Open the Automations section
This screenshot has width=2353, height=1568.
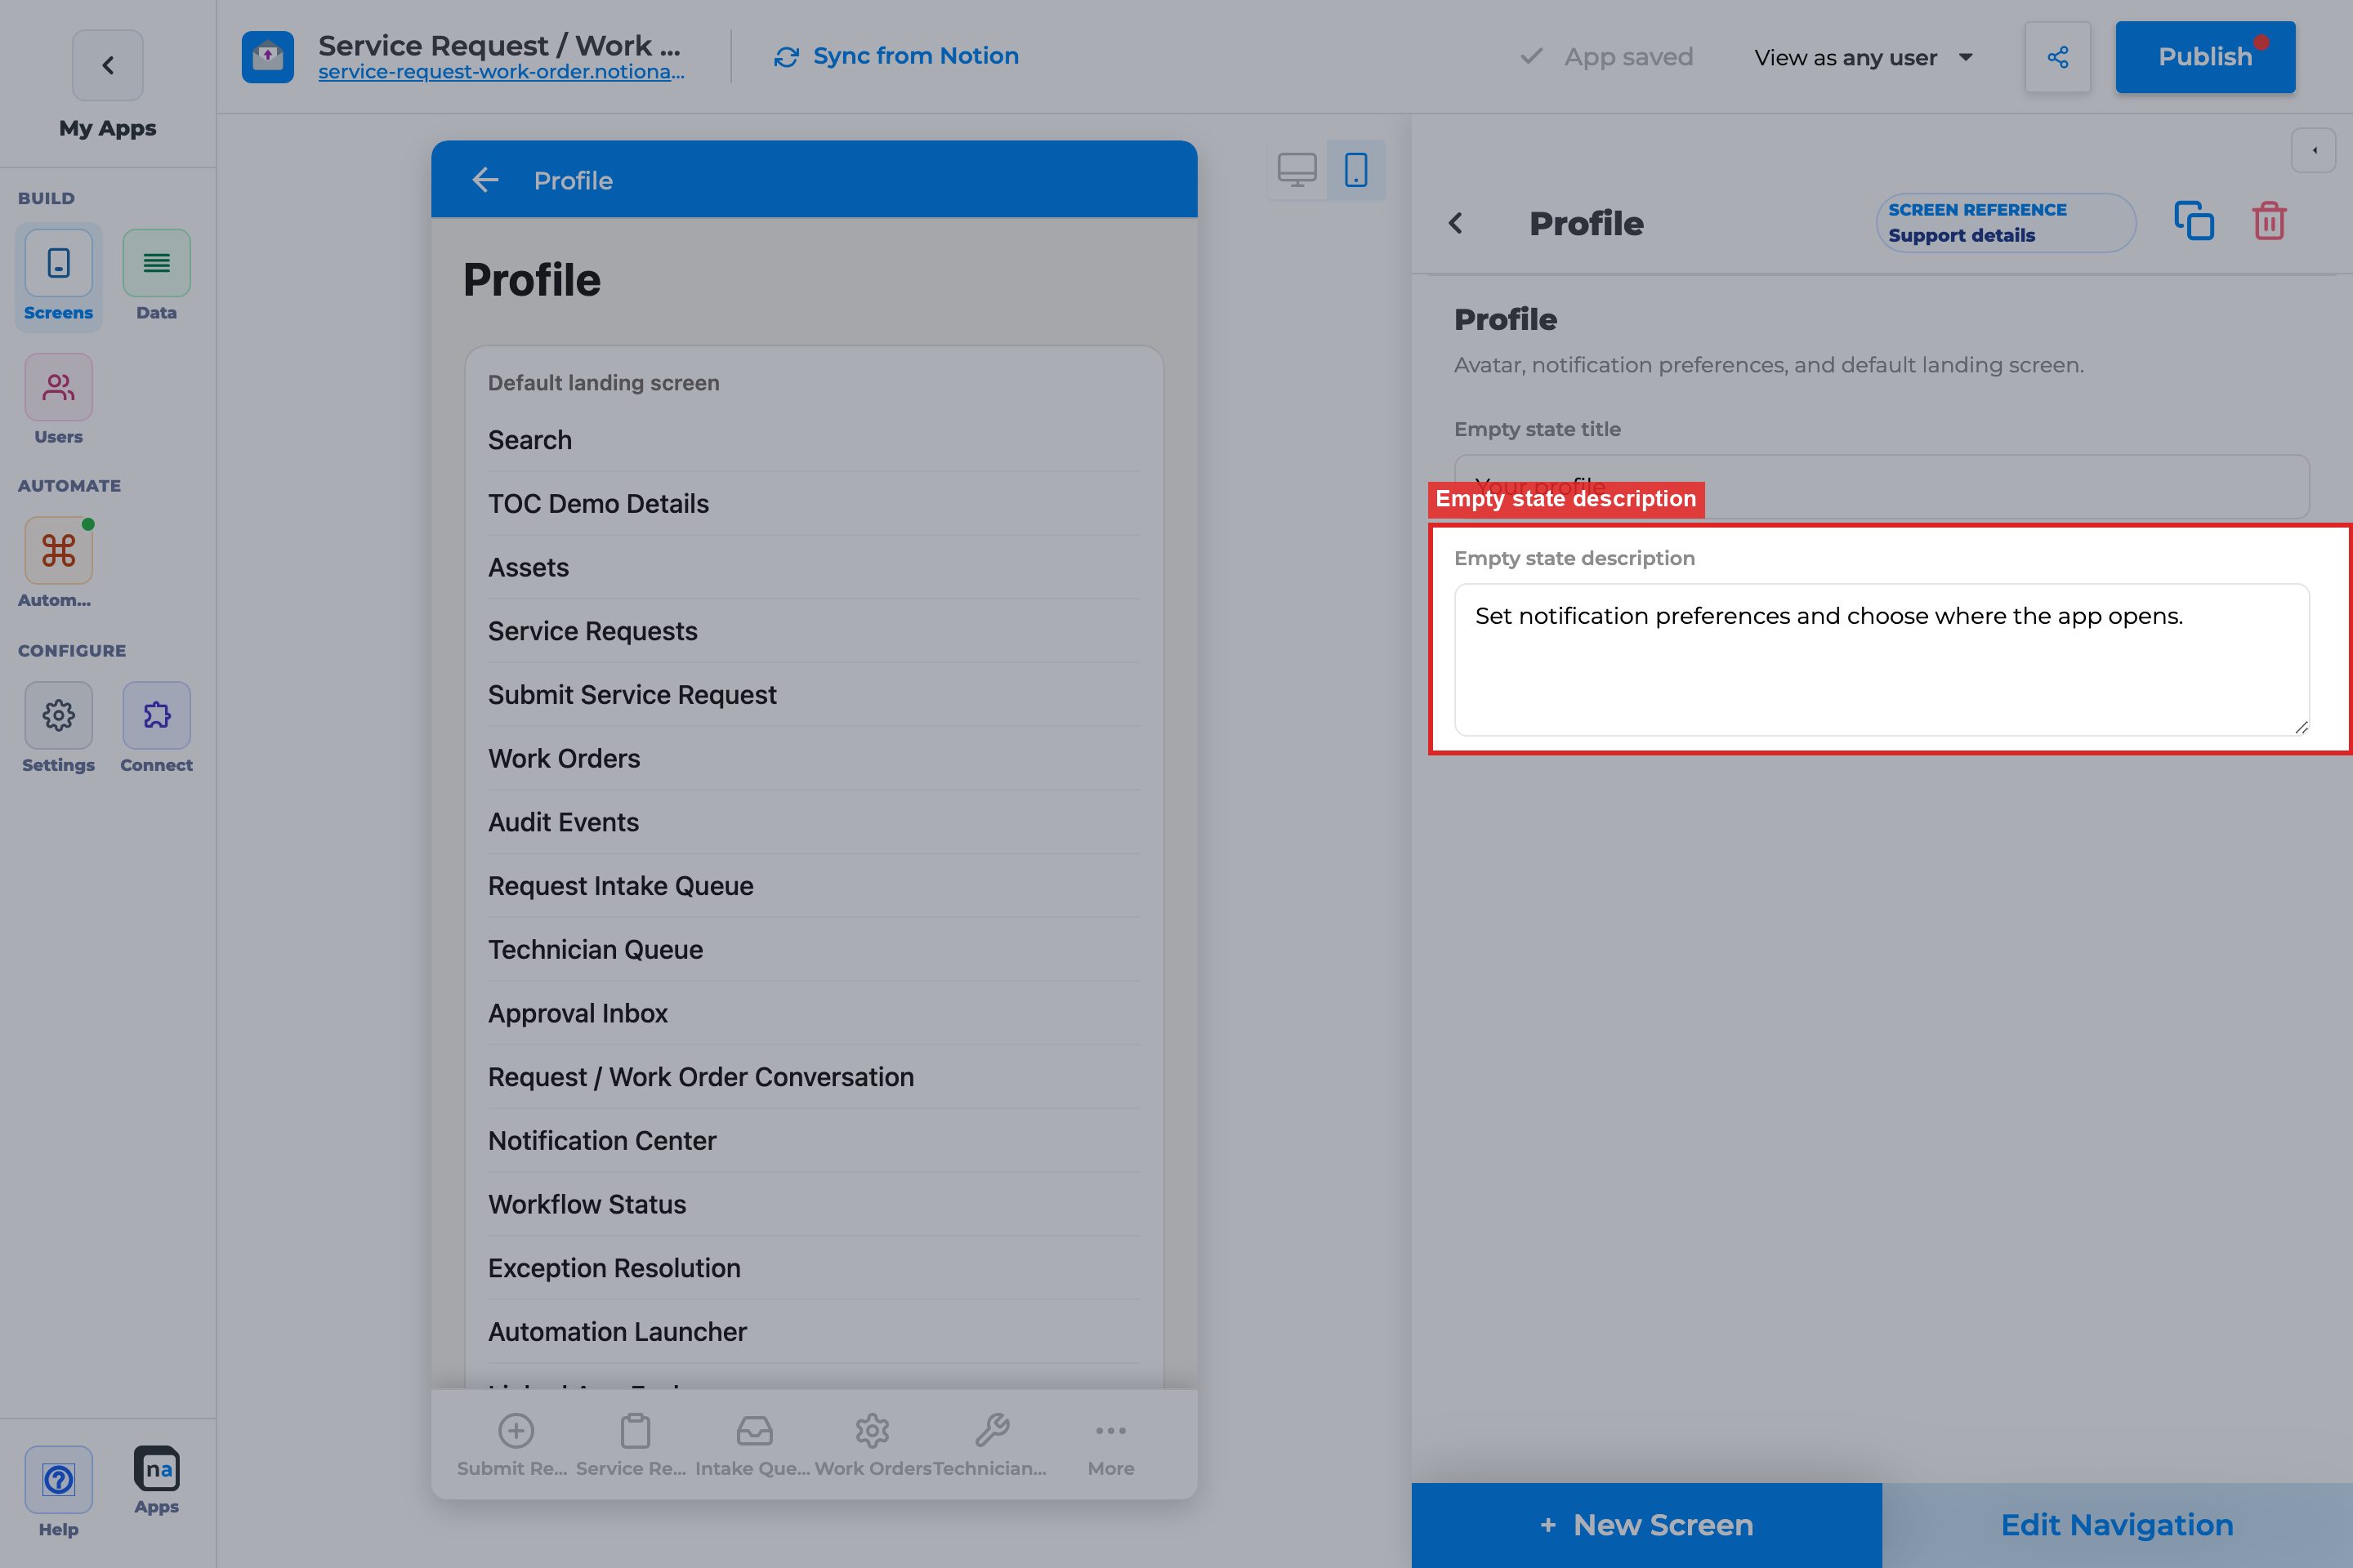[x=58, y=563]
